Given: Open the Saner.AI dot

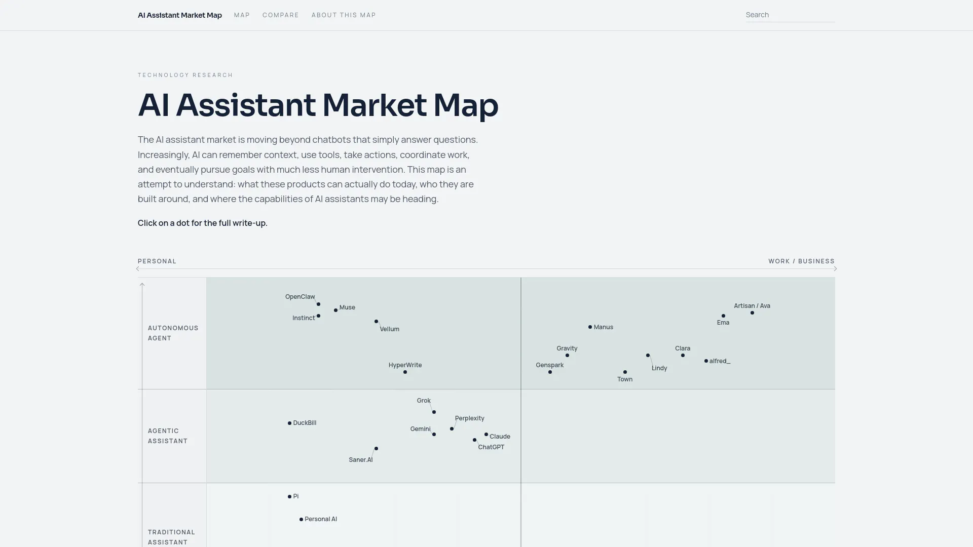Looking at the screenshot, I should (x=376, y=449).
